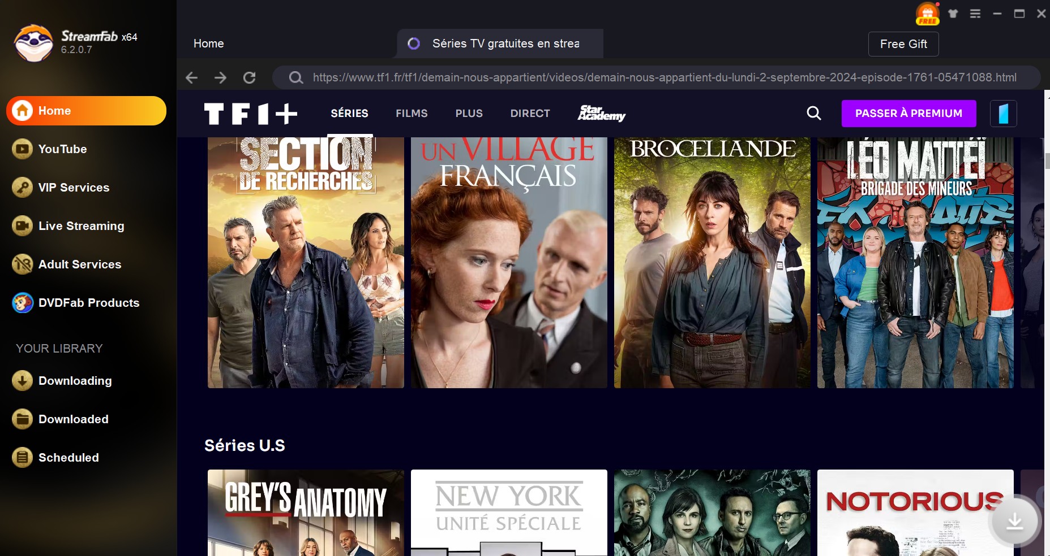1050x556 pixels.
Task: Click the Free Gift button
Action: pyautogui.click(x=903, y=44)
